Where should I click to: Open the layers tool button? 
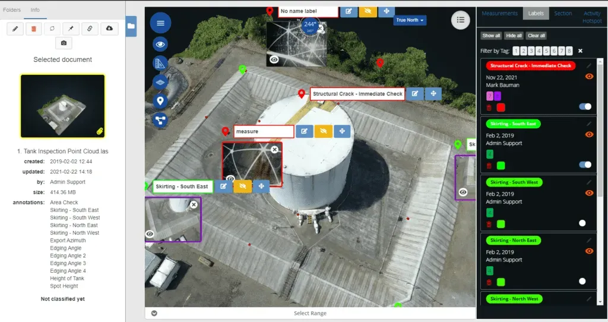click(160, 82)
